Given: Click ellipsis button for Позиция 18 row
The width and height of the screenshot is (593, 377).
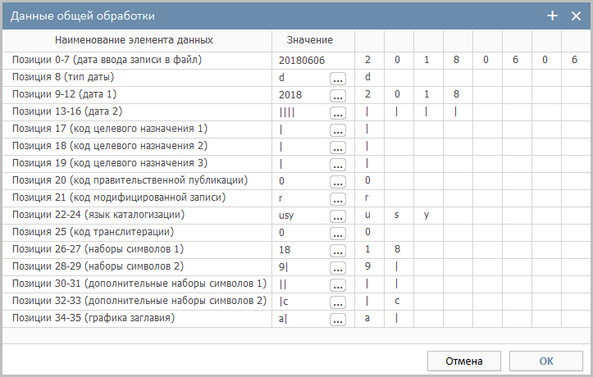Looking at the screenshot, I should 339,147.
